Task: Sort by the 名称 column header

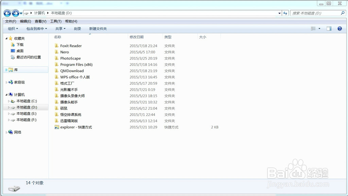Action: (57, 37)
